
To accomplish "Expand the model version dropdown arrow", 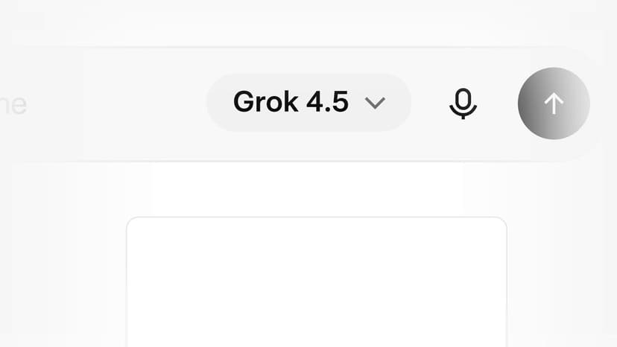I will [375, 103].
